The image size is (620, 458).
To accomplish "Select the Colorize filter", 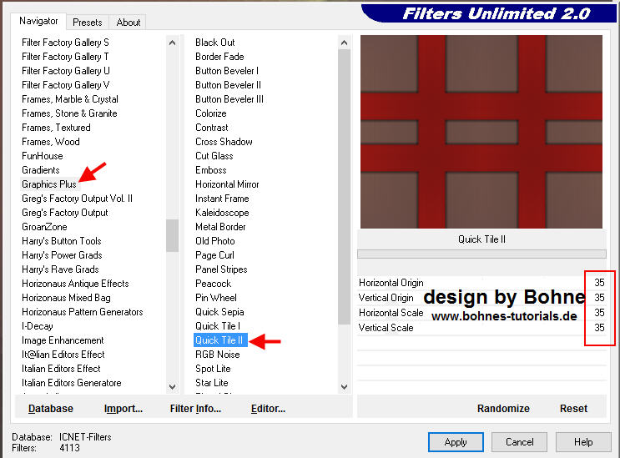I will point(211,113).
